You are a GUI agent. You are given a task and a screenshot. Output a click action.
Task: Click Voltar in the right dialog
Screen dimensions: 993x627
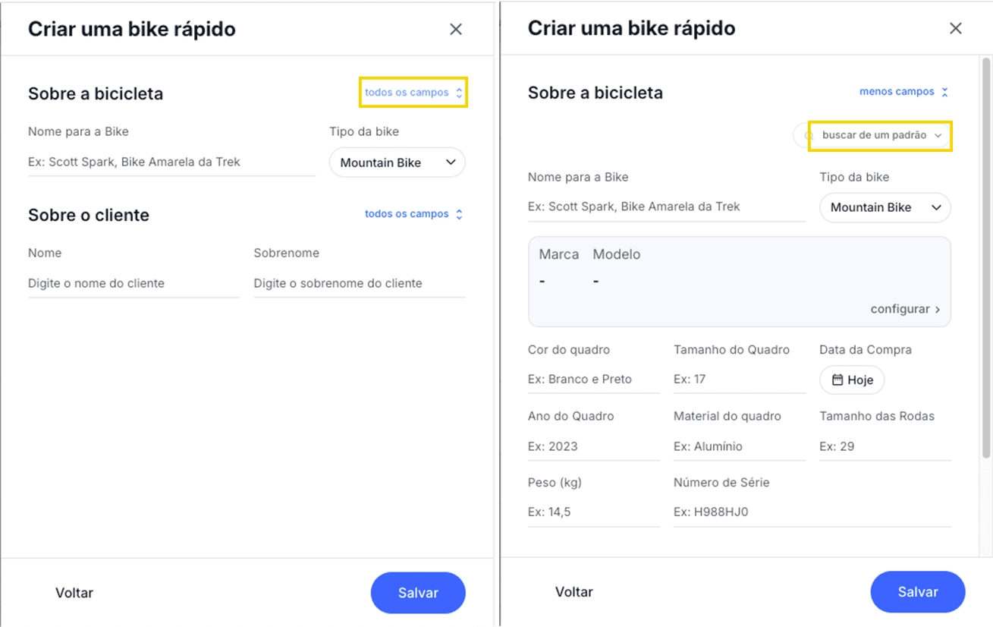click(x=574, y=592)
